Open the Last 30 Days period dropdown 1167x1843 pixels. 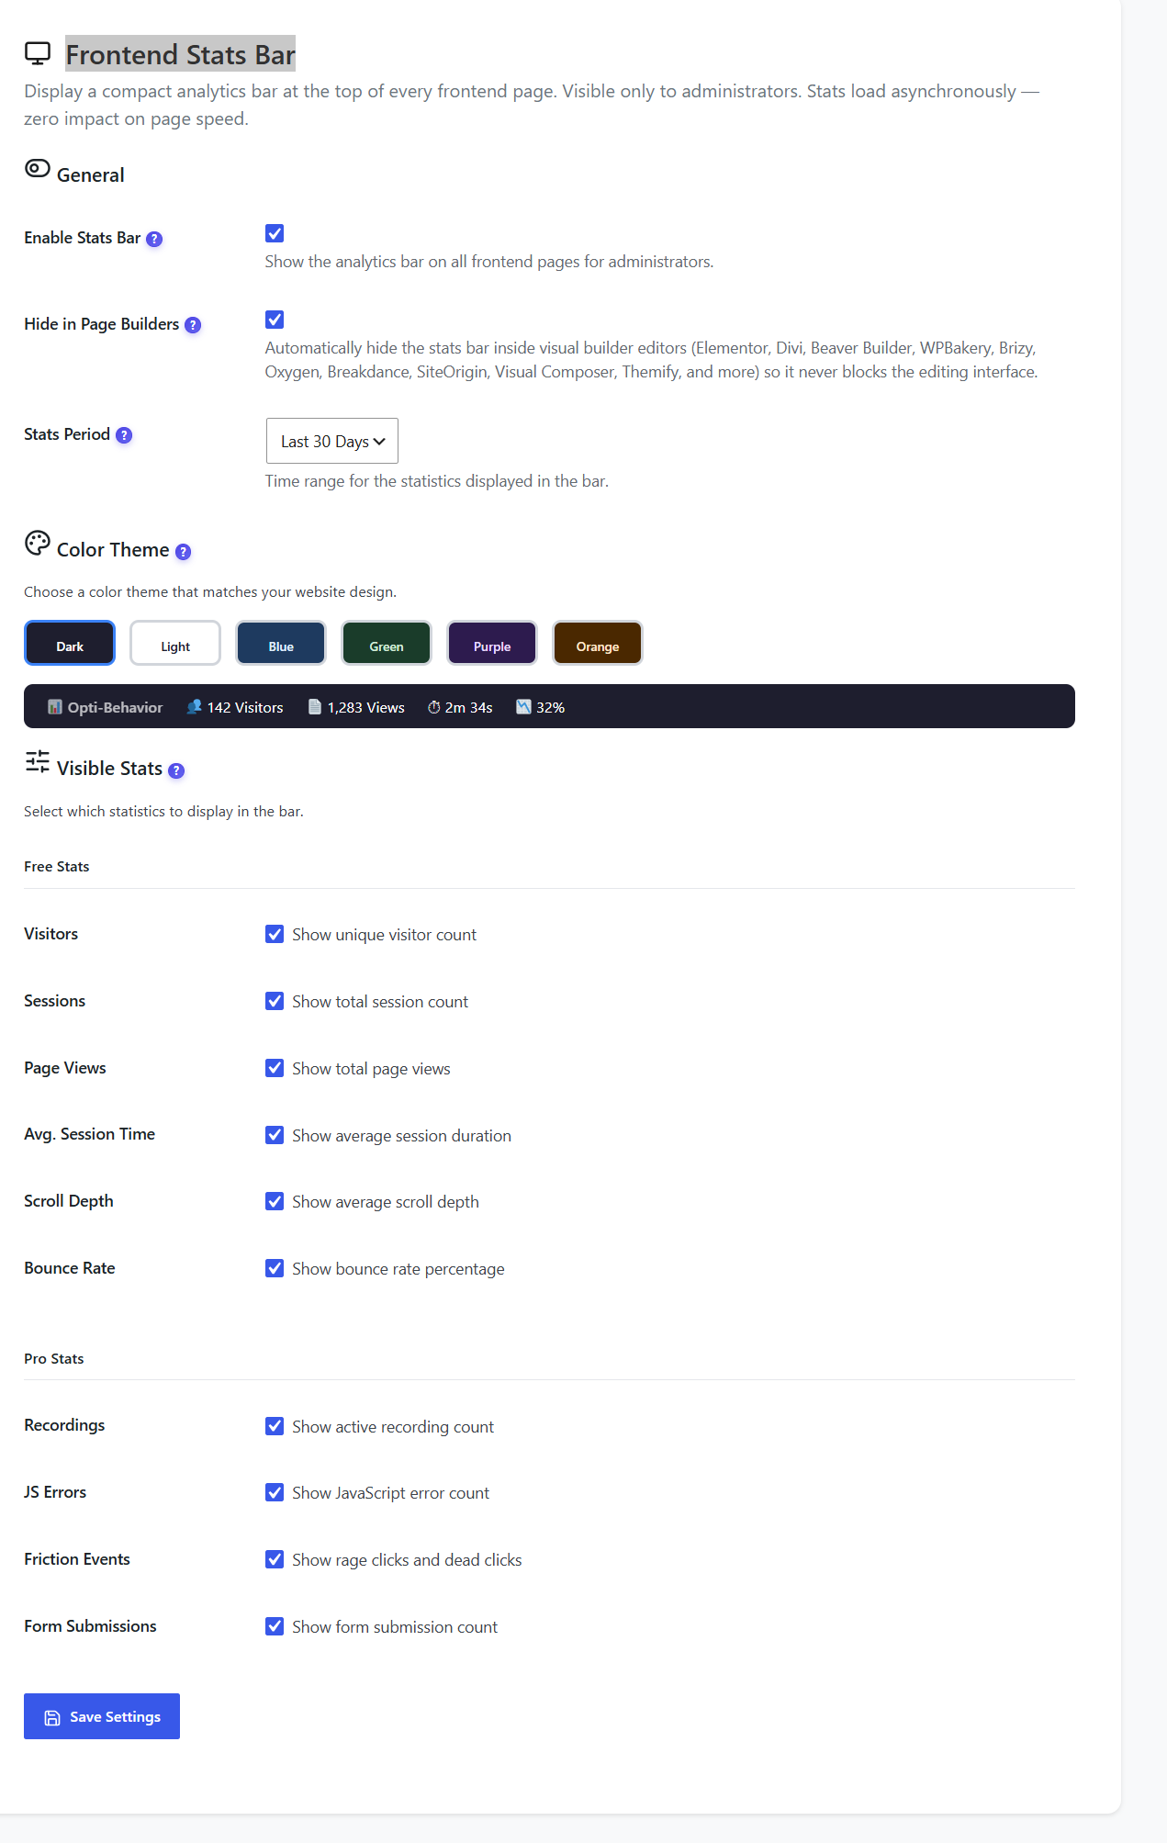[x=332, y=441]
